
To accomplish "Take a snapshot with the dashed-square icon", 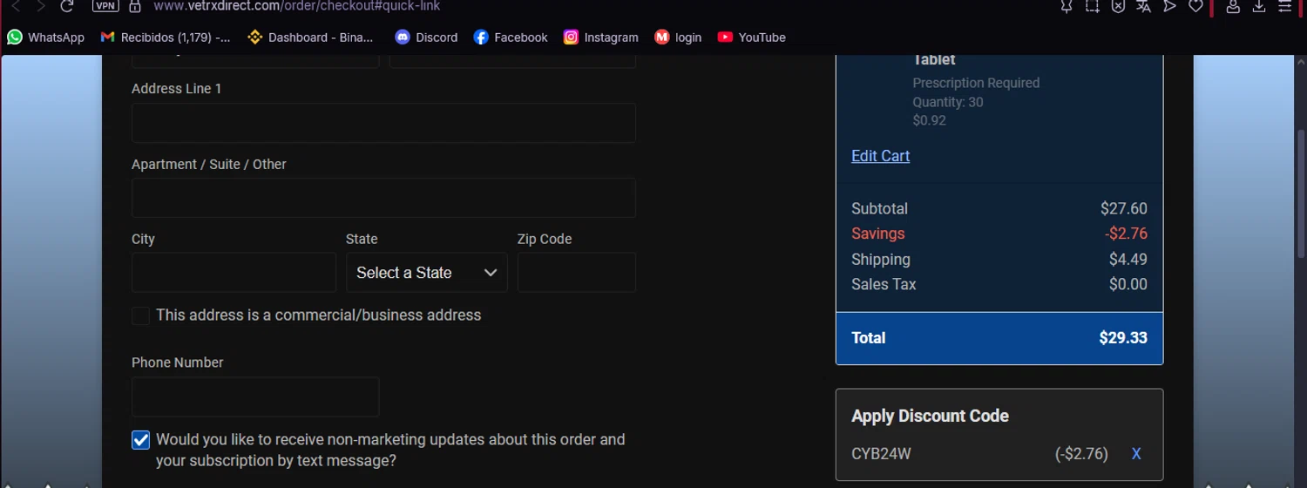I will click(x=1092, y=6).
